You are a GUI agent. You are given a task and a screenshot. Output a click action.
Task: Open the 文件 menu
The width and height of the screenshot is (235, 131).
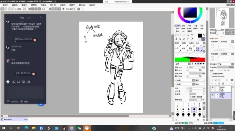coord(5,5)
